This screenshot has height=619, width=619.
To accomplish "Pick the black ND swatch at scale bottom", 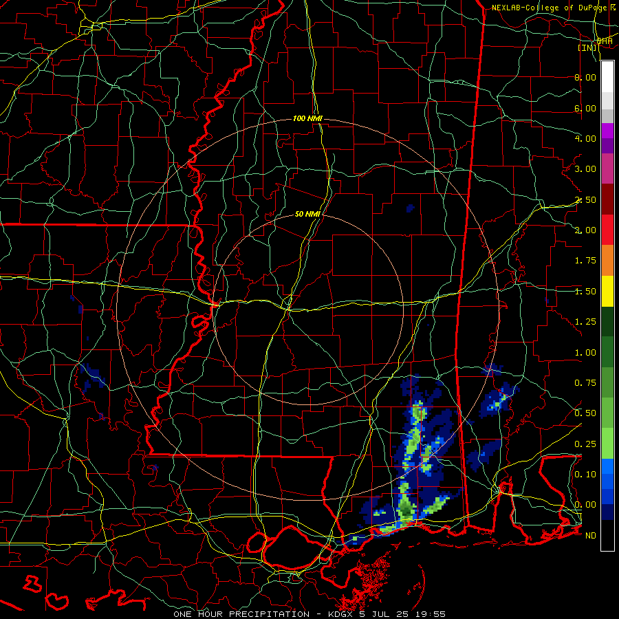I will click(607, 535).
